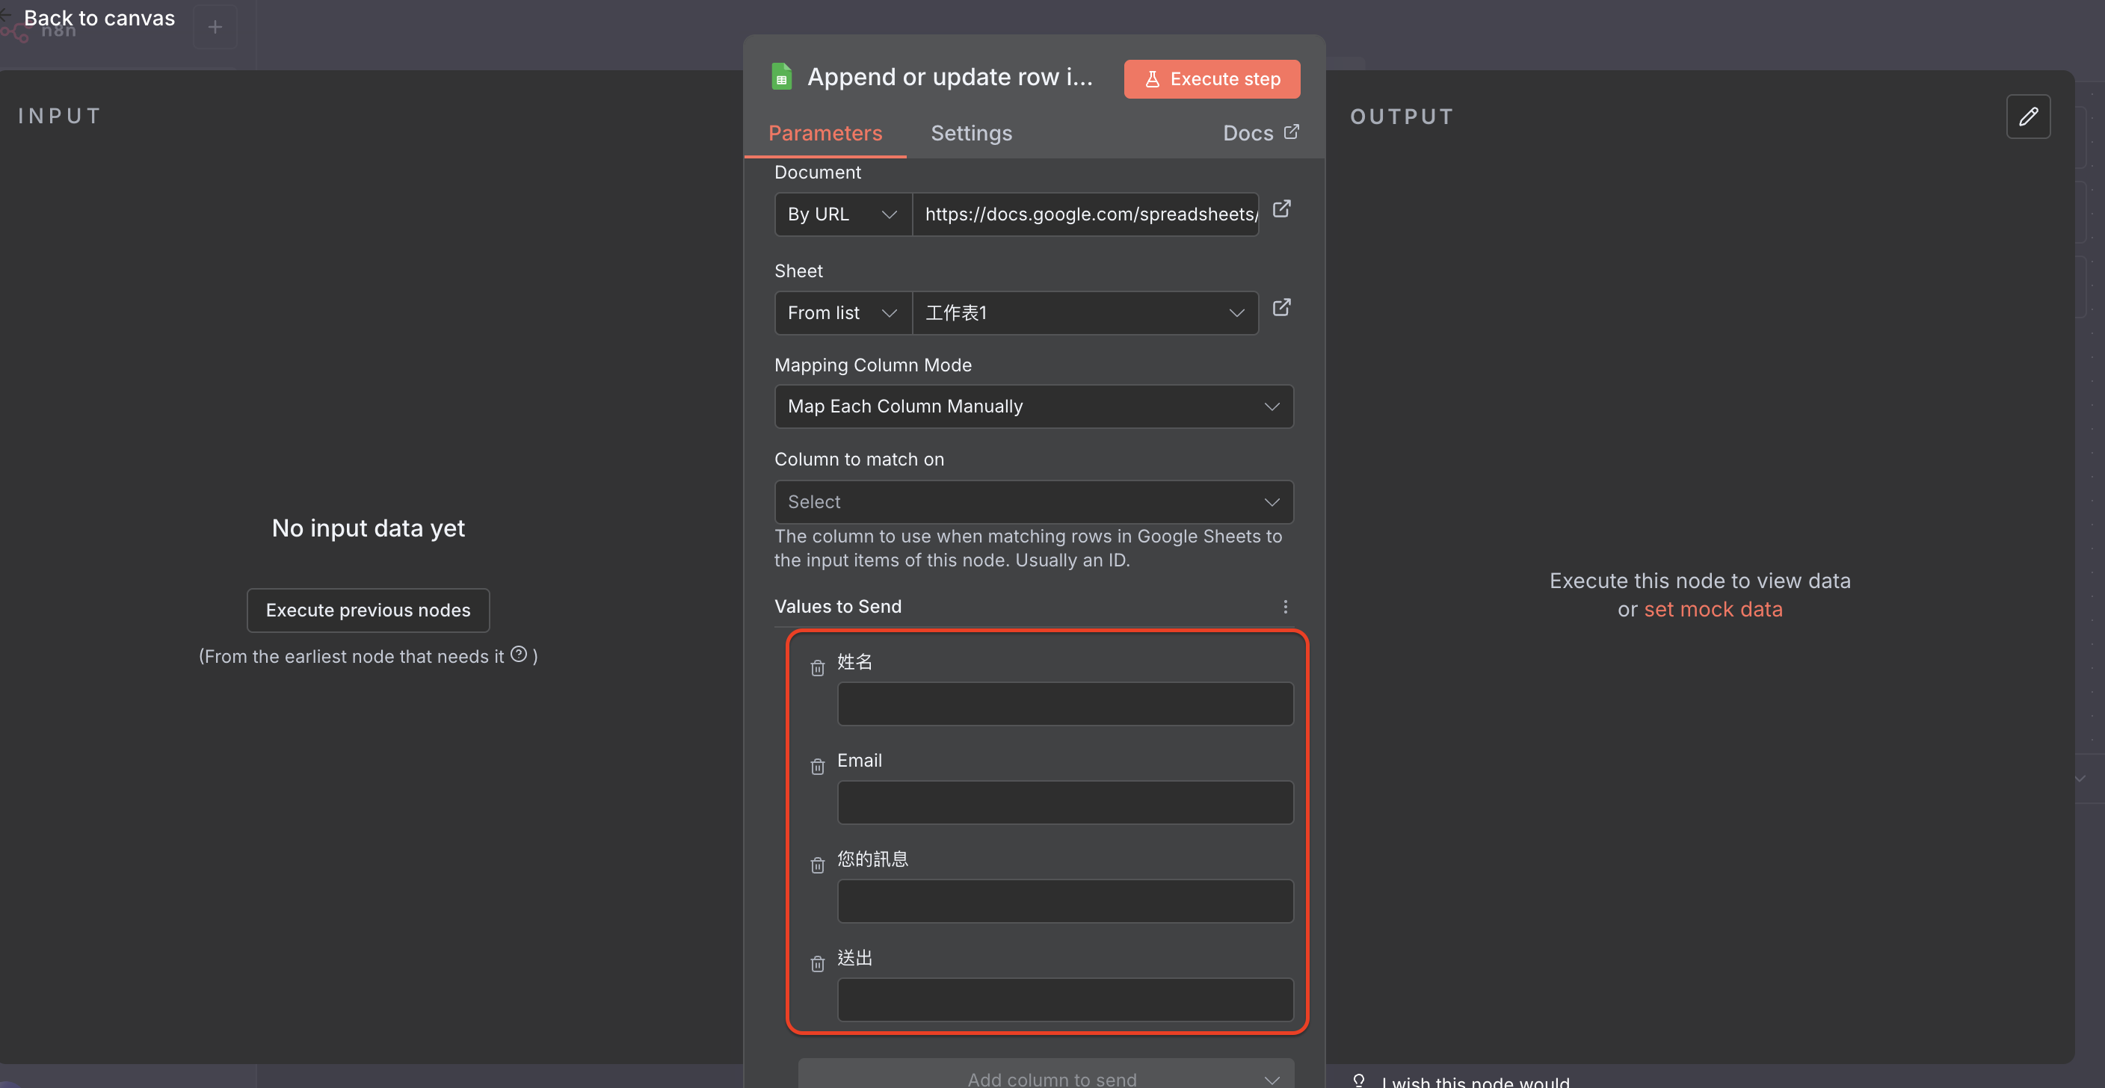Switch to the Settings tab
The image size is (2105, 1088).
971,133
